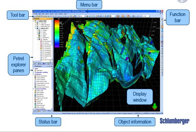Expand the Intersections tree node

pyautogui.click(x=37, y=38)
